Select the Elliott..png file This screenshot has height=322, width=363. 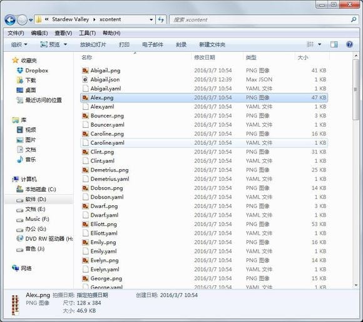[103, 224]
